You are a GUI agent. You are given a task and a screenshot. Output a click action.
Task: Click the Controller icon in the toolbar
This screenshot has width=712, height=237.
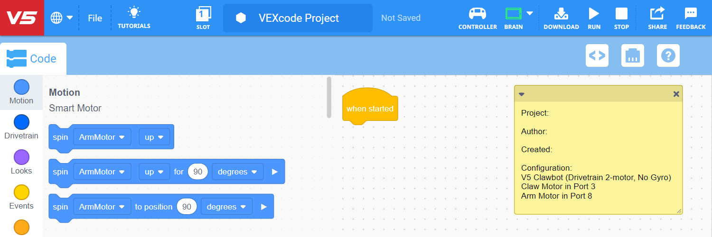[x=478, y=14]
